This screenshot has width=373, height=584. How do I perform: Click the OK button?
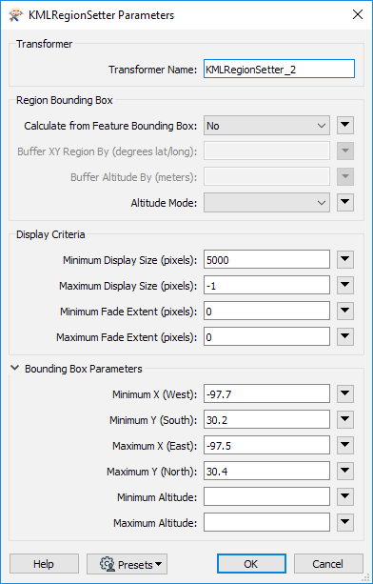coord(251,564)
